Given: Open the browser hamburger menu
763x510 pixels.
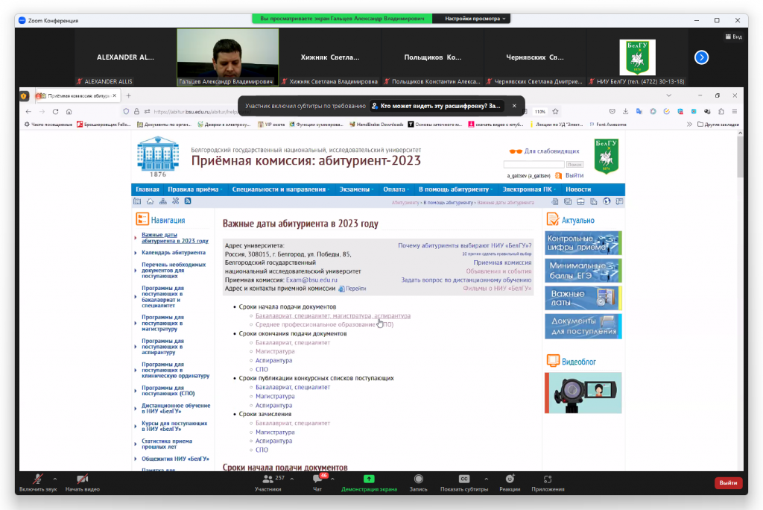Looking at the screenshot, I should click(735, 112).
